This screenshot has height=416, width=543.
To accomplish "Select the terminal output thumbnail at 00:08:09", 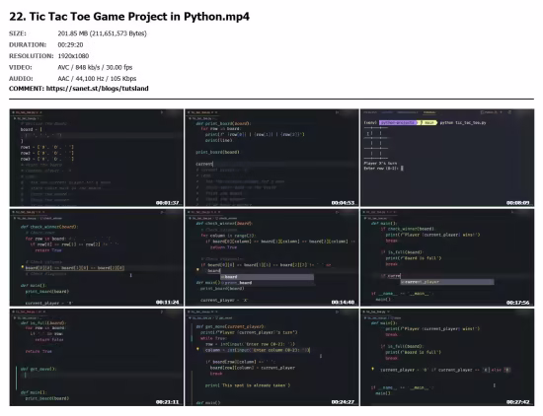I will (x=447, y=158).
